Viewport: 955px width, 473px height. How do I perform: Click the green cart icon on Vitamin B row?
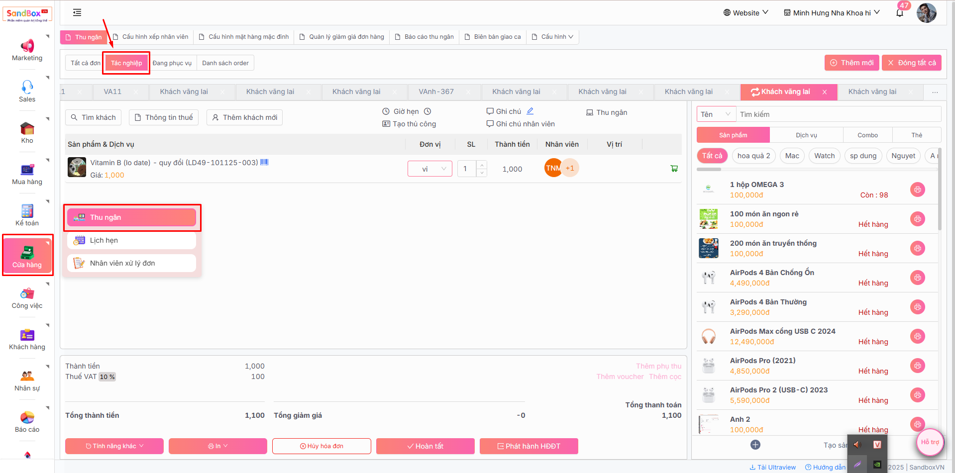tap(674, 169)
